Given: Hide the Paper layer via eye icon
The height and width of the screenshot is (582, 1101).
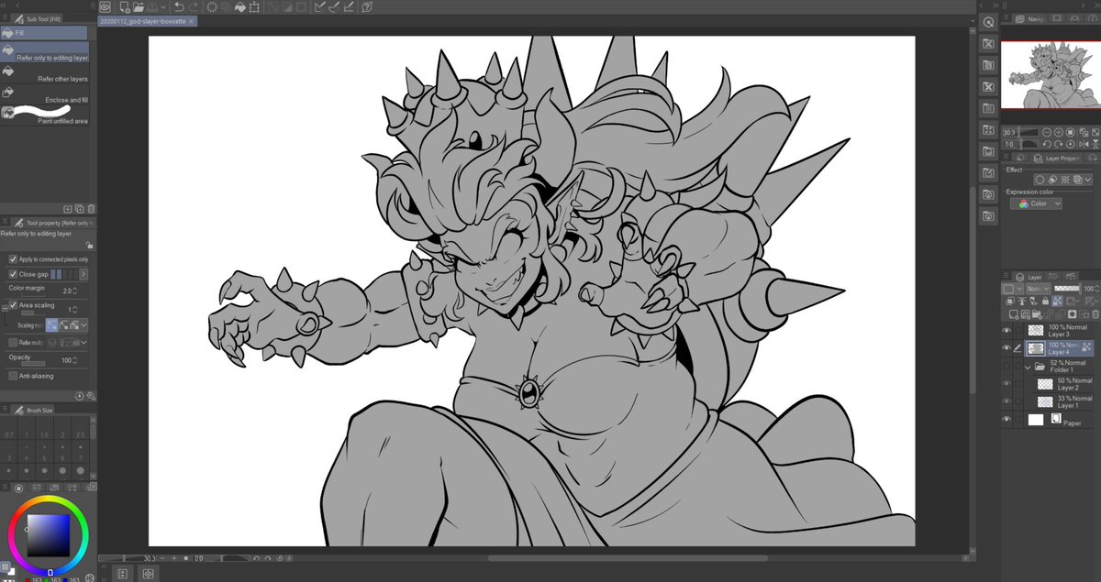Looking at the screenshot, I should [x=1006, y=419].
